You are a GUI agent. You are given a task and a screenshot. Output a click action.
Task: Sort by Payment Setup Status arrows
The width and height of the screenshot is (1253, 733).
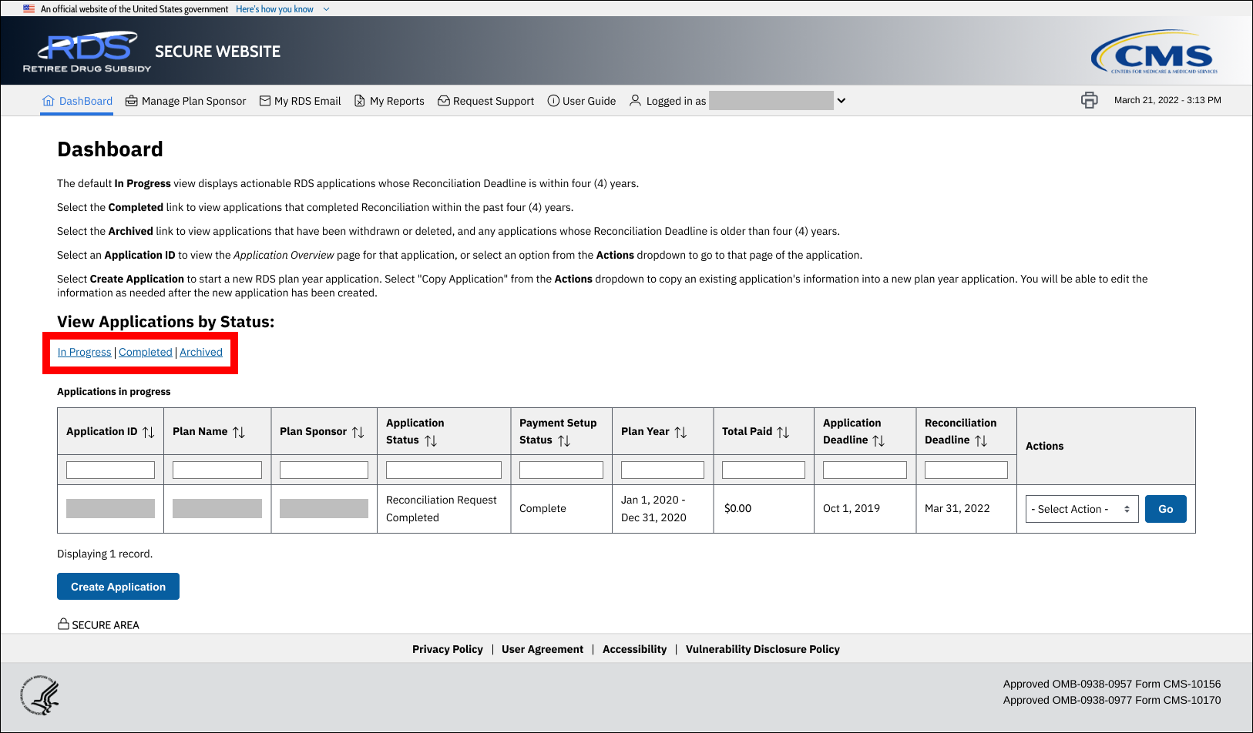click(564, 440)
